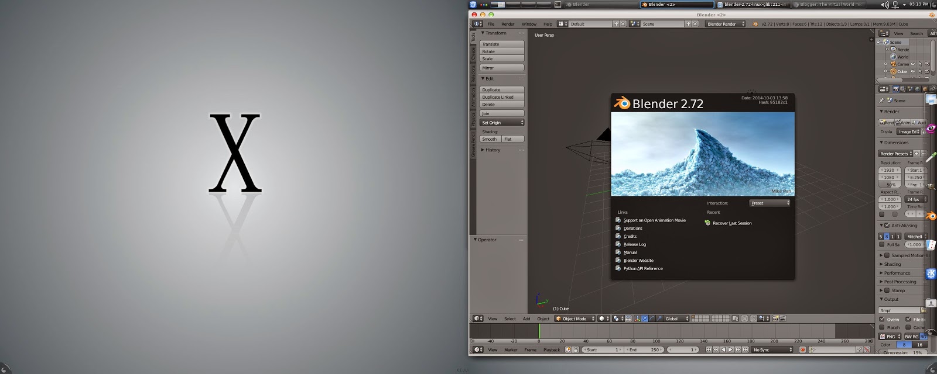Image resolution: width=937 pixels, height=374 pixels.
Task: Click the Translate button
Action: (x=502, y=44)
